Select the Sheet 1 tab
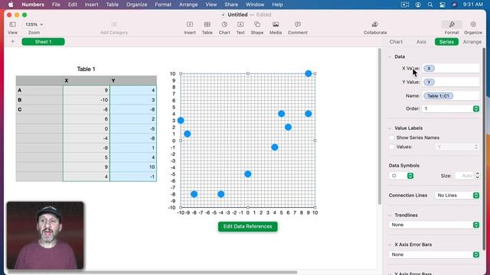Image resolution: width=490 pixels, height=275 pixels. pyautogui.click(x=43, y=41)
